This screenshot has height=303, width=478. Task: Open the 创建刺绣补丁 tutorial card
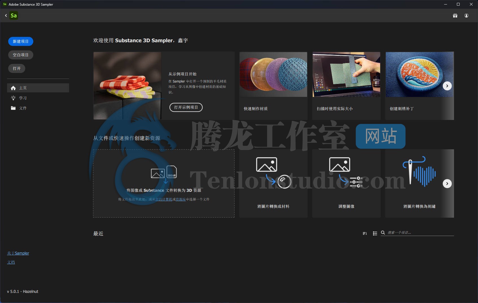point(420,86)
